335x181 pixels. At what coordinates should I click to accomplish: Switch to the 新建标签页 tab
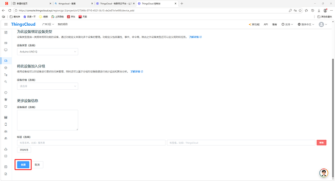pyautogui.click(x=32, y=3)
